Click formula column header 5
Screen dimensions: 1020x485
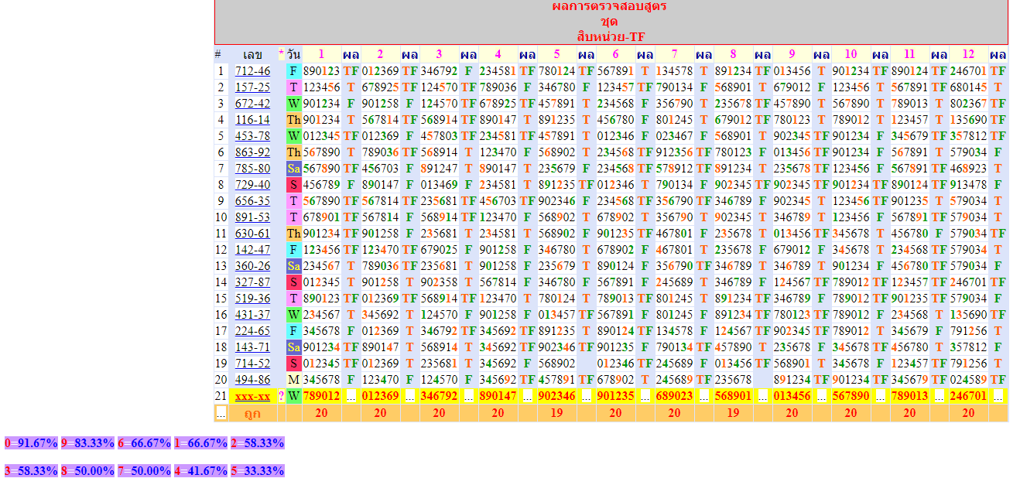(556, 55)
